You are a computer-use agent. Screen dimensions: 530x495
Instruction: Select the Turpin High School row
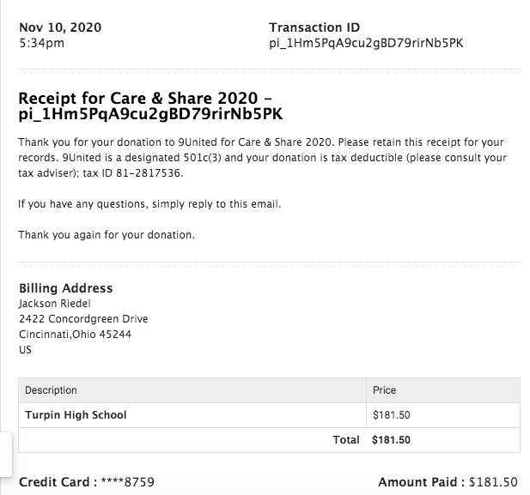[76, 415]
